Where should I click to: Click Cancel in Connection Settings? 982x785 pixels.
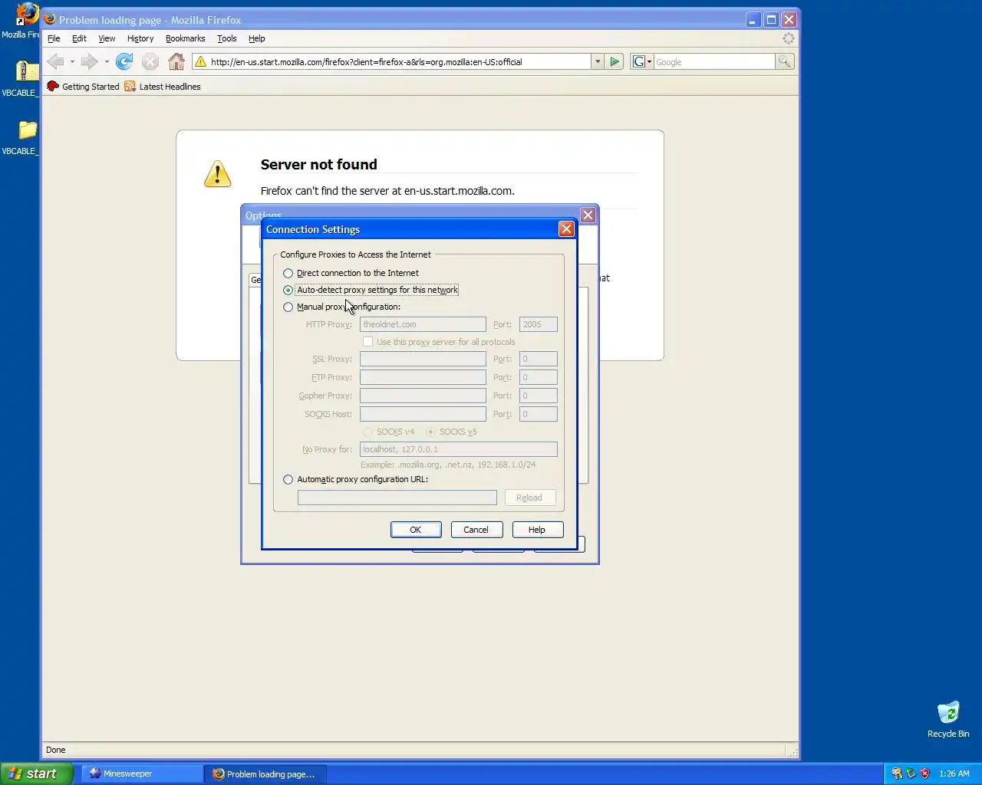pyautogui.click(x=476, y=530)
